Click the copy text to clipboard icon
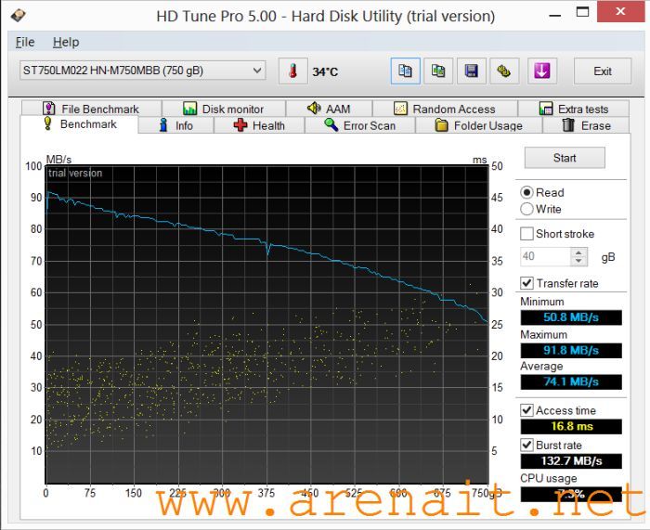Image resolution: width=650 pixels, height=530 pixels. [405, 71]
